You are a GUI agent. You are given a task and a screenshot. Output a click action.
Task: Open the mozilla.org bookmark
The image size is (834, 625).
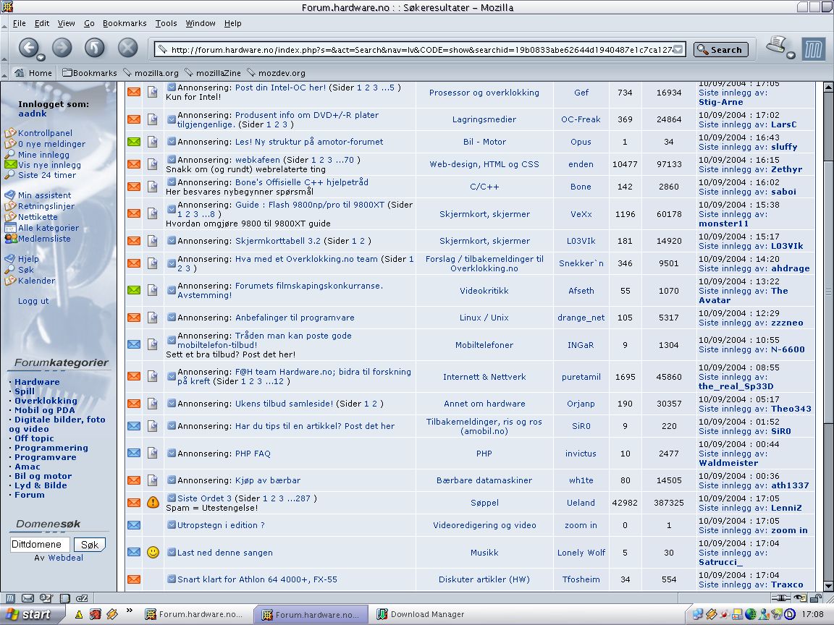click(151, 73)
